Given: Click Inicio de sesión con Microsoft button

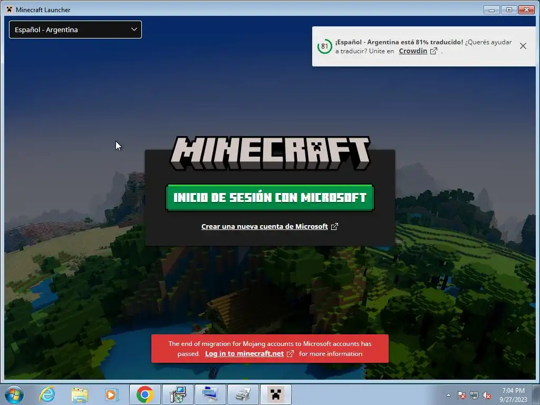Looking at the screenshot, I should (x=270, y=197).
